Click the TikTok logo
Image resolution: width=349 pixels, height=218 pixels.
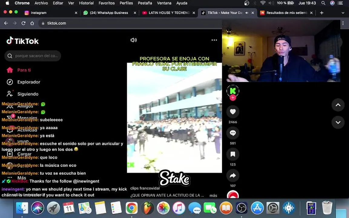click(22, 41)
